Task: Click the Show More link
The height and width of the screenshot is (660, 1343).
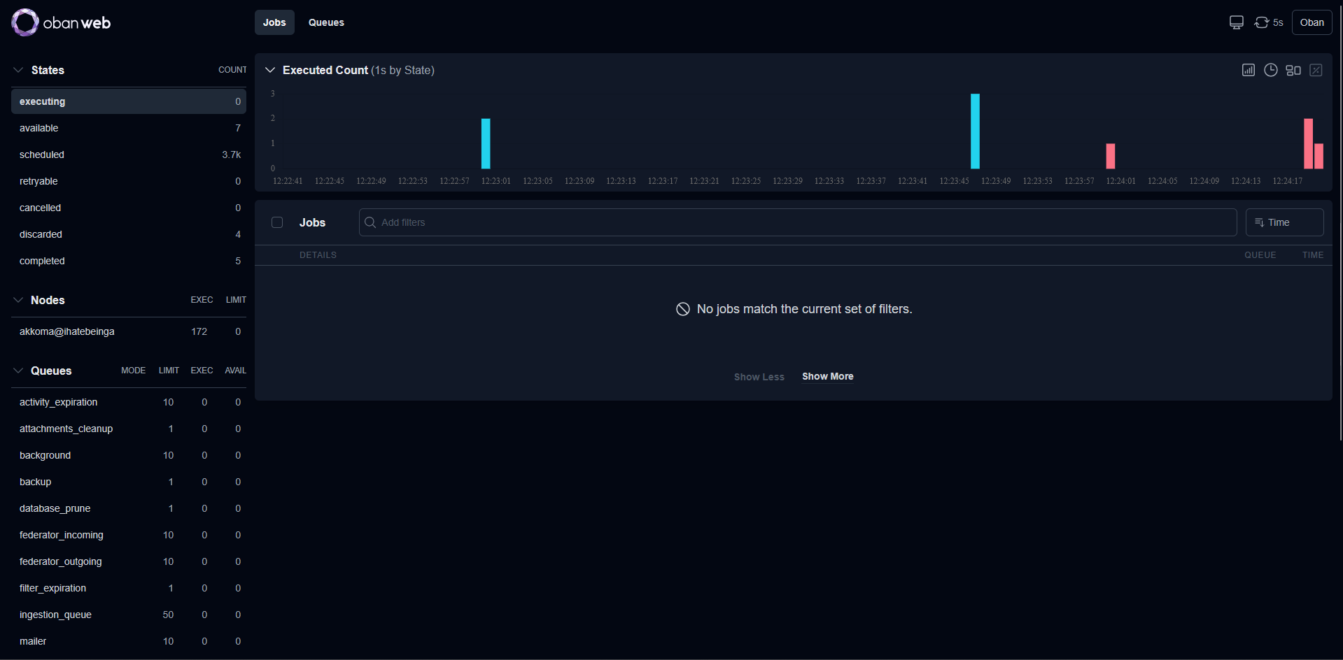Action: click(x=827, y=376)
